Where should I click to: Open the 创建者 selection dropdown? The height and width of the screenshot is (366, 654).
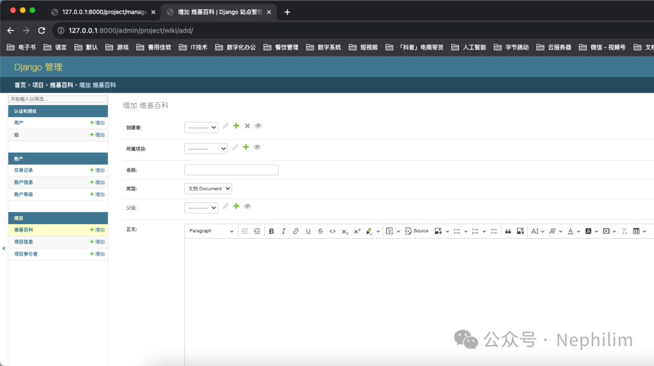coord(200,126)
